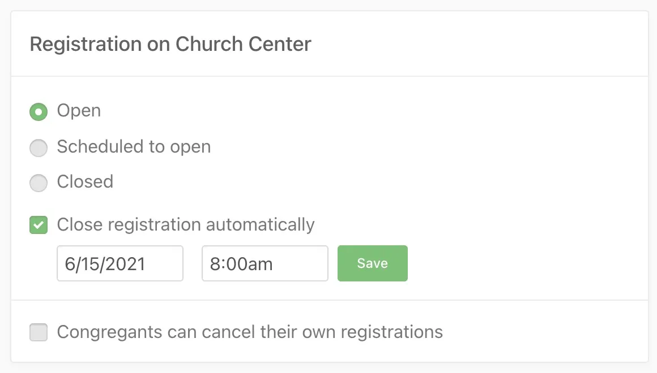This screenshot has width=657, height=373.
Task: Click the empty gray circle beside Scheduled to open
Action: coord(39,148)
